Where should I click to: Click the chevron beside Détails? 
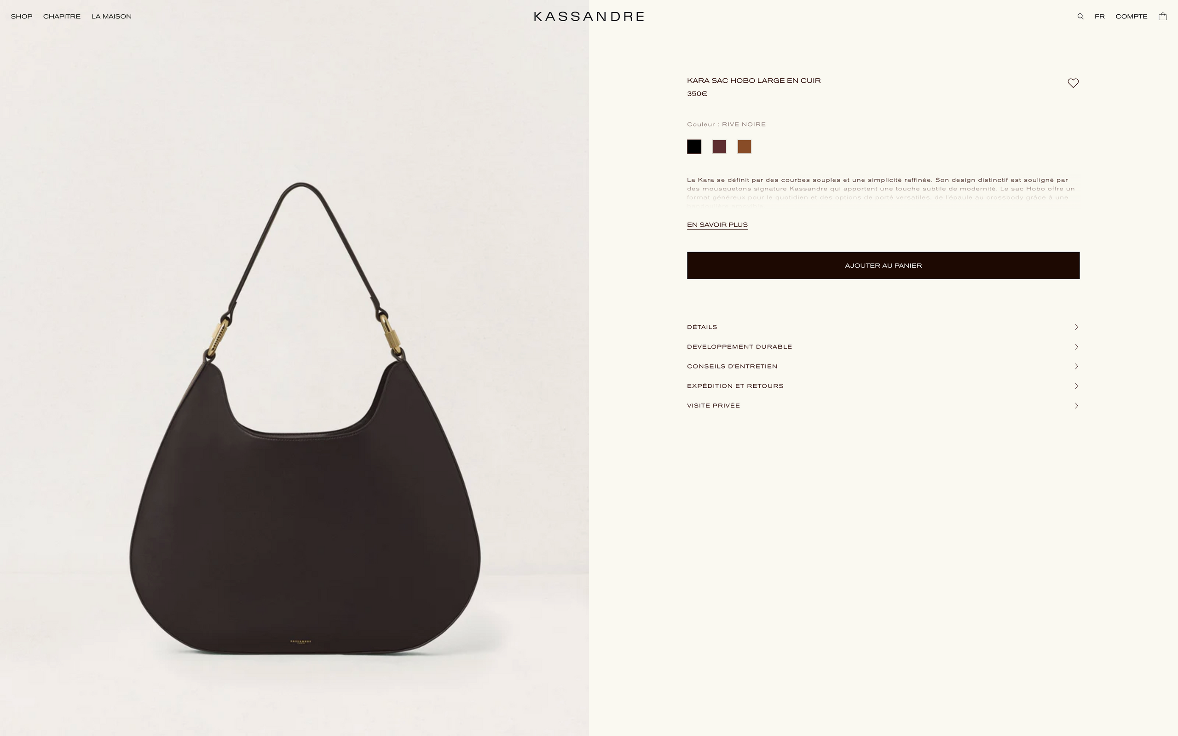point(1076,327)
